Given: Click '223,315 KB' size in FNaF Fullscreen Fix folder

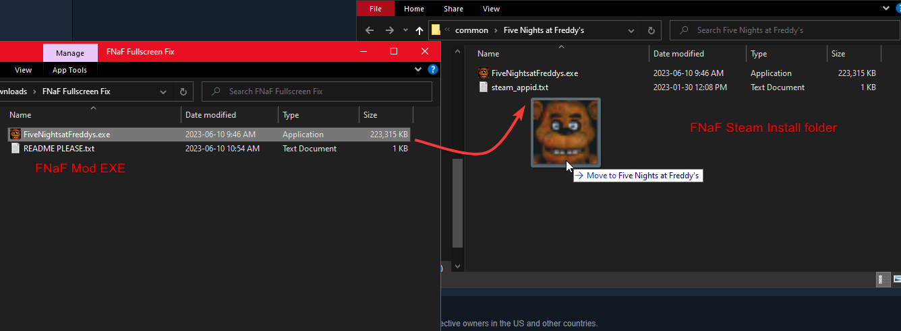Looking at the screenshot, I should click(389, 135).
